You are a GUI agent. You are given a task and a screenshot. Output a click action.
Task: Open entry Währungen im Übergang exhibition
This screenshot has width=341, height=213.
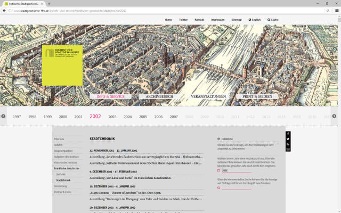pos(146,199)
